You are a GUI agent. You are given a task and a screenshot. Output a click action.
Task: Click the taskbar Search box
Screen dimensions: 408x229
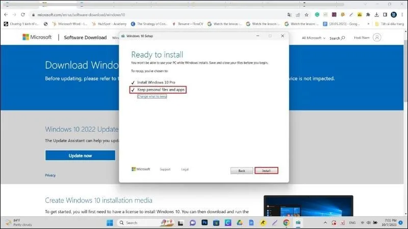point(146,223)
